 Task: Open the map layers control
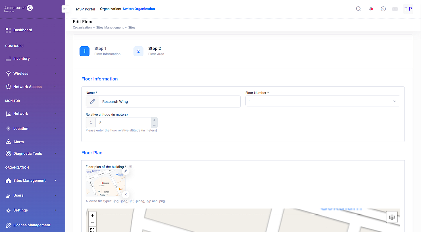(x=392, y=217)
